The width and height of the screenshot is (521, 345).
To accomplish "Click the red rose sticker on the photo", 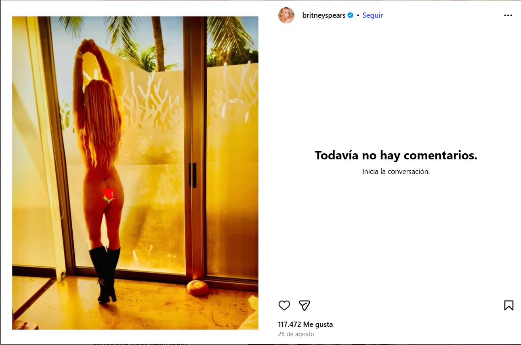I will pos(108,195).
